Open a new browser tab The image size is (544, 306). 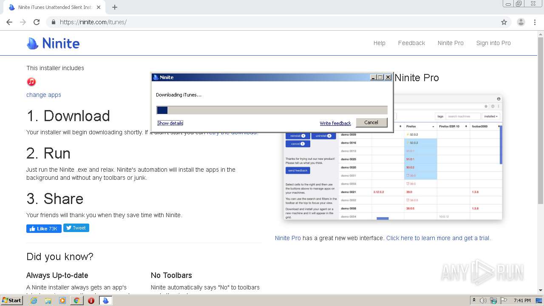[x=115, y=7]
